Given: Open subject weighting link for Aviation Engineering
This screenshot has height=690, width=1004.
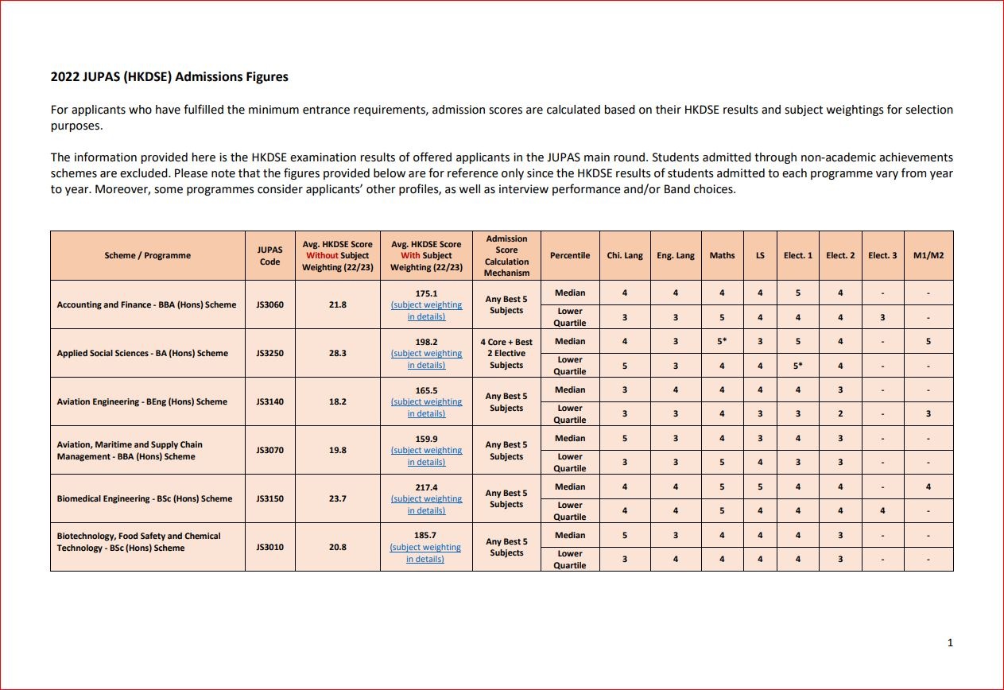Looking at the screenshot, I should (x=426, y=408).
